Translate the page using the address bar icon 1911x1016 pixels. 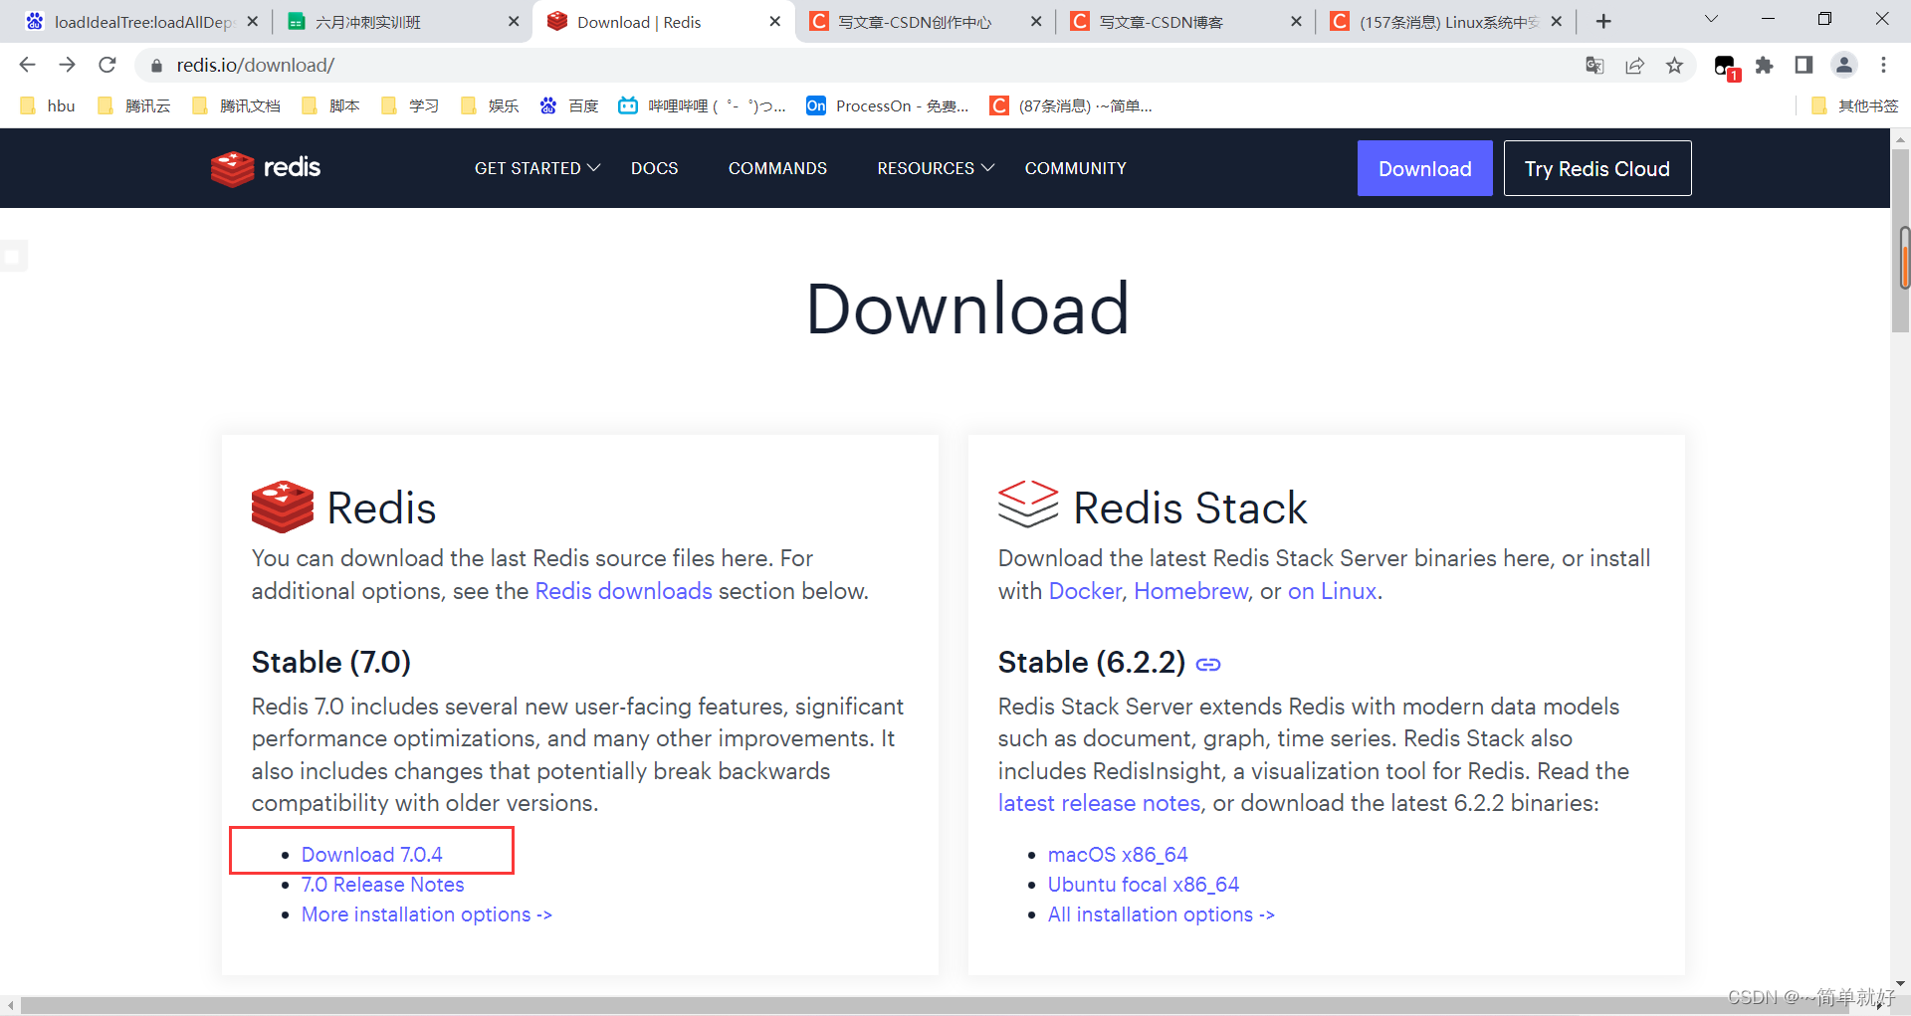pyautogui.click(x=1594, y=65)
